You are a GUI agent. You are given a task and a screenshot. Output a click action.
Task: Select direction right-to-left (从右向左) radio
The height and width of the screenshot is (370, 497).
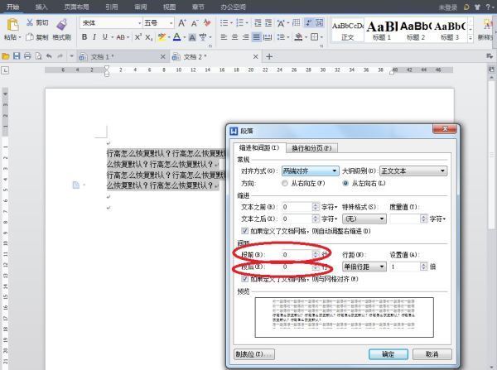click(285, 184)
